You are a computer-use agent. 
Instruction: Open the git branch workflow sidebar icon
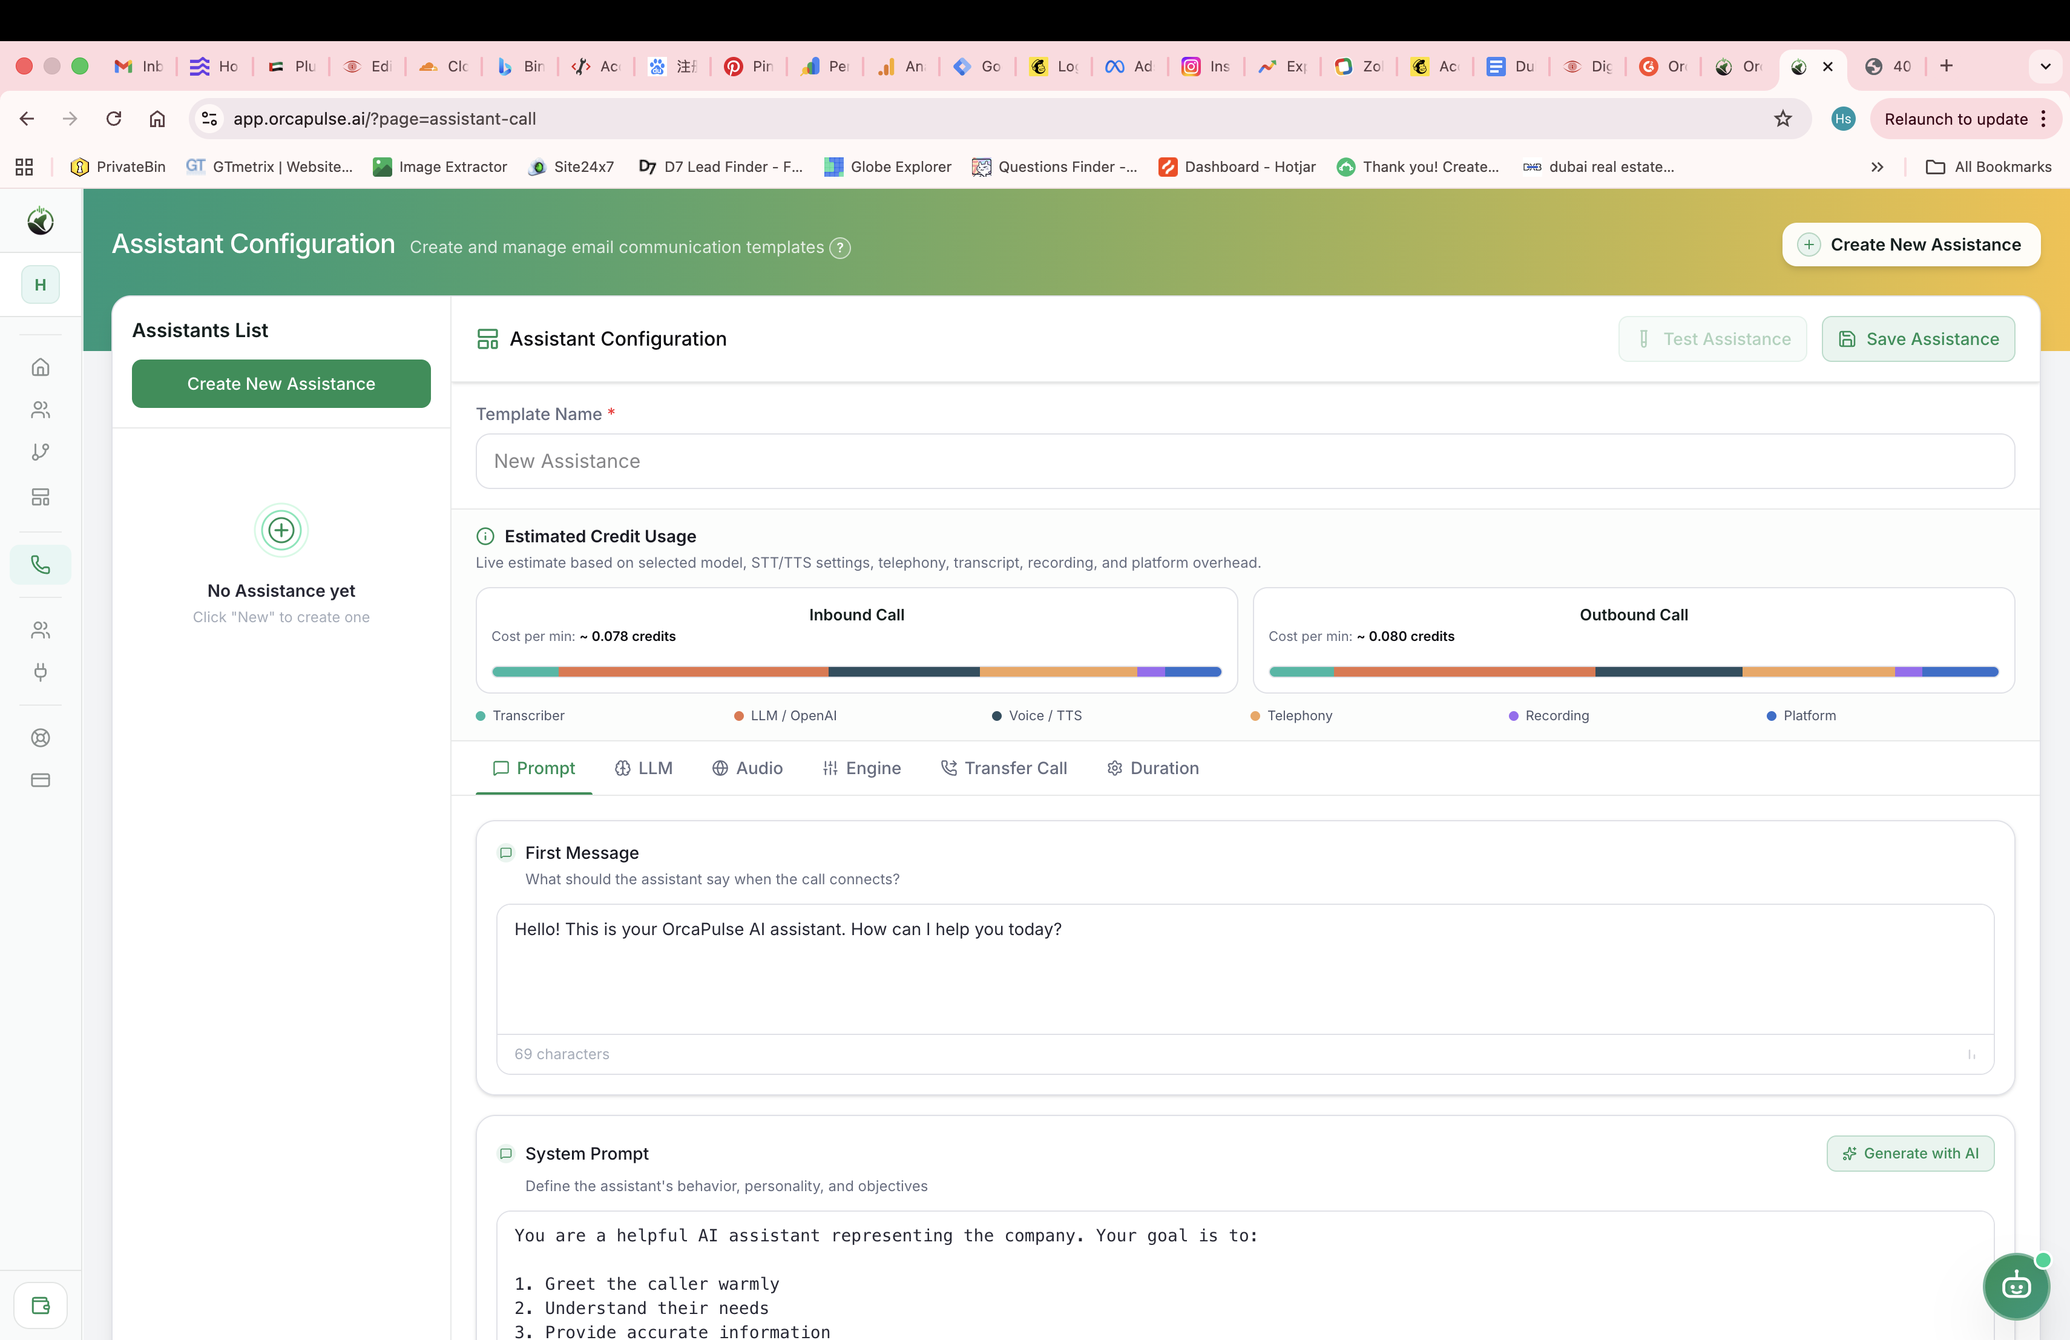pos(40,452)
